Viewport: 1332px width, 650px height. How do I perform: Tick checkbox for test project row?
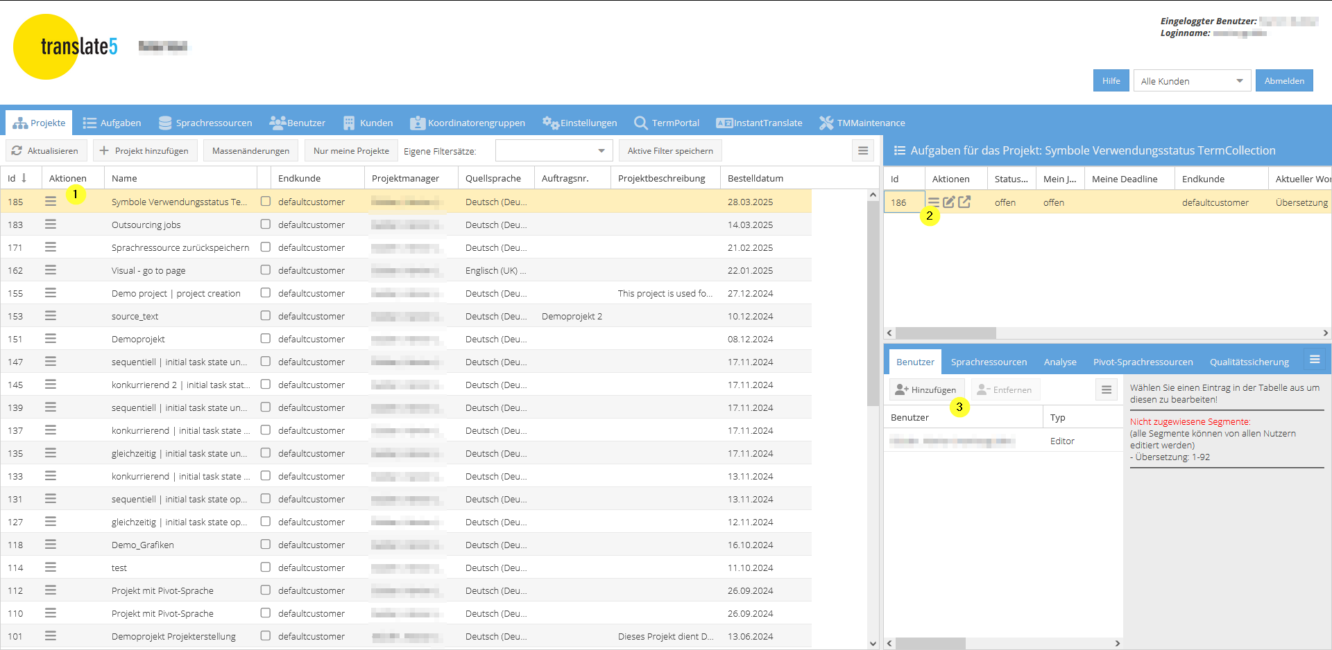266,567
